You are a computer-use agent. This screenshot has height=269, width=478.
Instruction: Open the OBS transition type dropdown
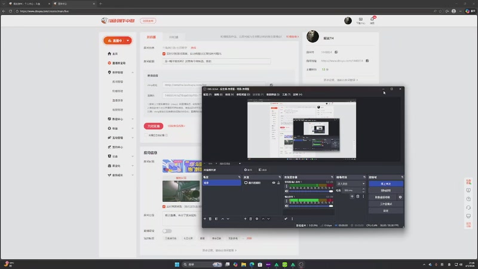coord(351,184)
